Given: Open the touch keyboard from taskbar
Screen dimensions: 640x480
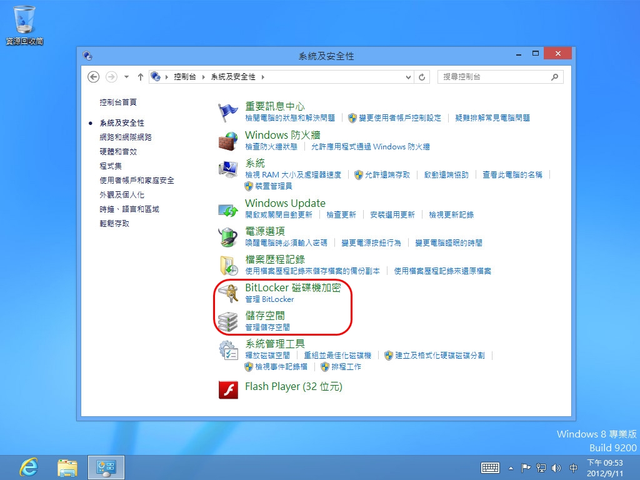Looking at the screenshot, I should coord(490,467).
